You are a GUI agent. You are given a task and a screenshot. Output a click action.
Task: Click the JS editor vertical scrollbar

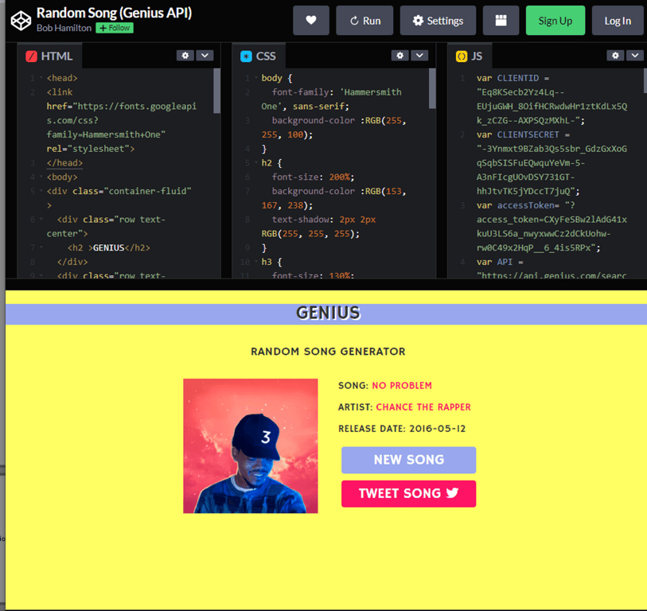pos(645,81)
